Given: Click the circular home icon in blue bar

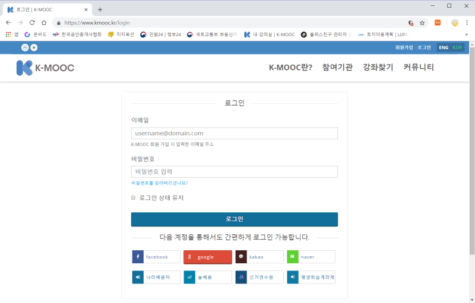Looking at the screenshot, I should click(25, 47).
